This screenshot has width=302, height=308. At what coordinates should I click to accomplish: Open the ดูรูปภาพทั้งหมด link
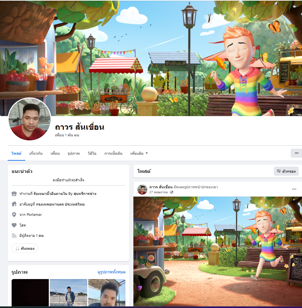pyautogui.click(x=112, y=272)
